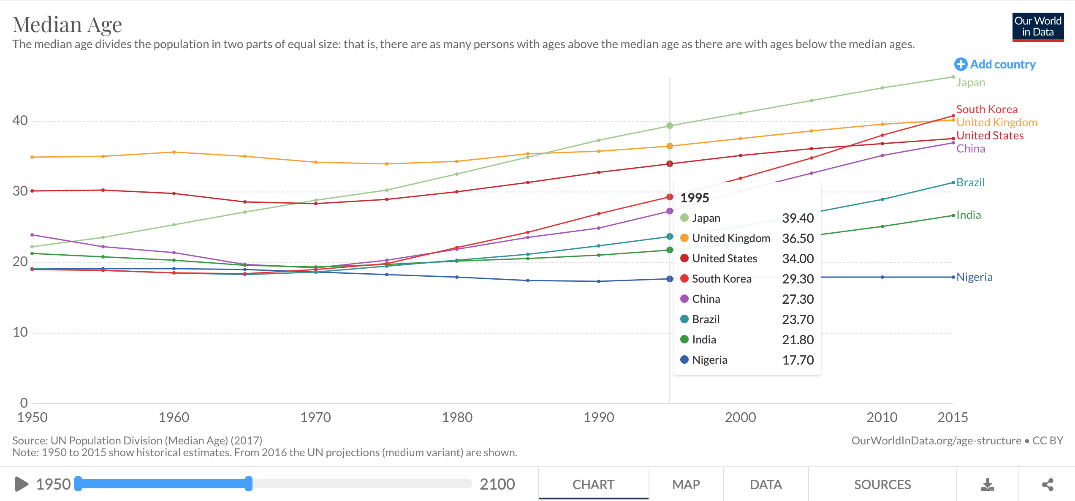Click the right handle of the year slider
Image resolution: width=1075 pixels, height=501 pixels.
coord(249,484)
